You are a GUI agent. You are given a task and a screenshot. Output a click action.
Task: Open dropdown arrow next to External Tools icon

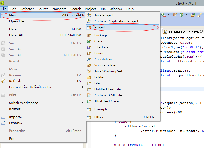click(168, 15)
